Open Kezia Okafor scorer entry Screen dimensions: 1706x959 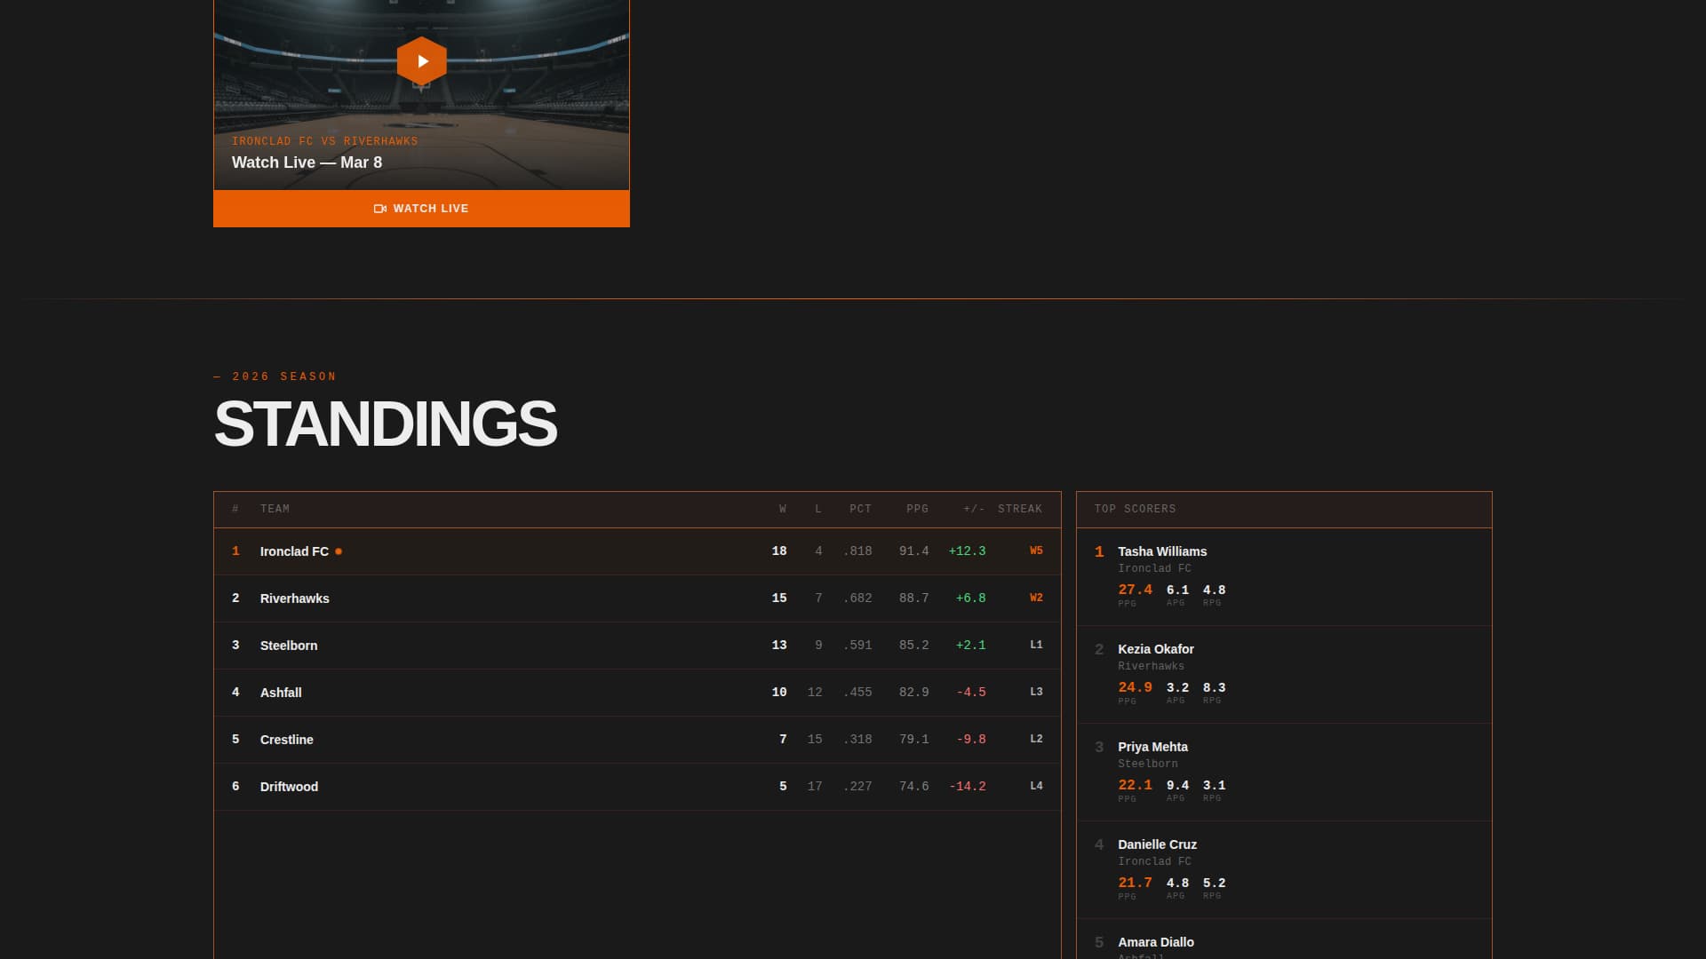(x=1284, y=675)
